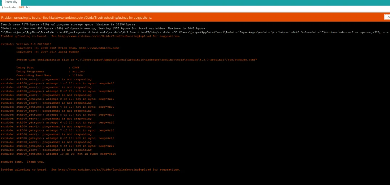Click the 'attempt 4 of 10' sync error line
Viewport: 390px width, 185px height.
click(x=57, y=107)
